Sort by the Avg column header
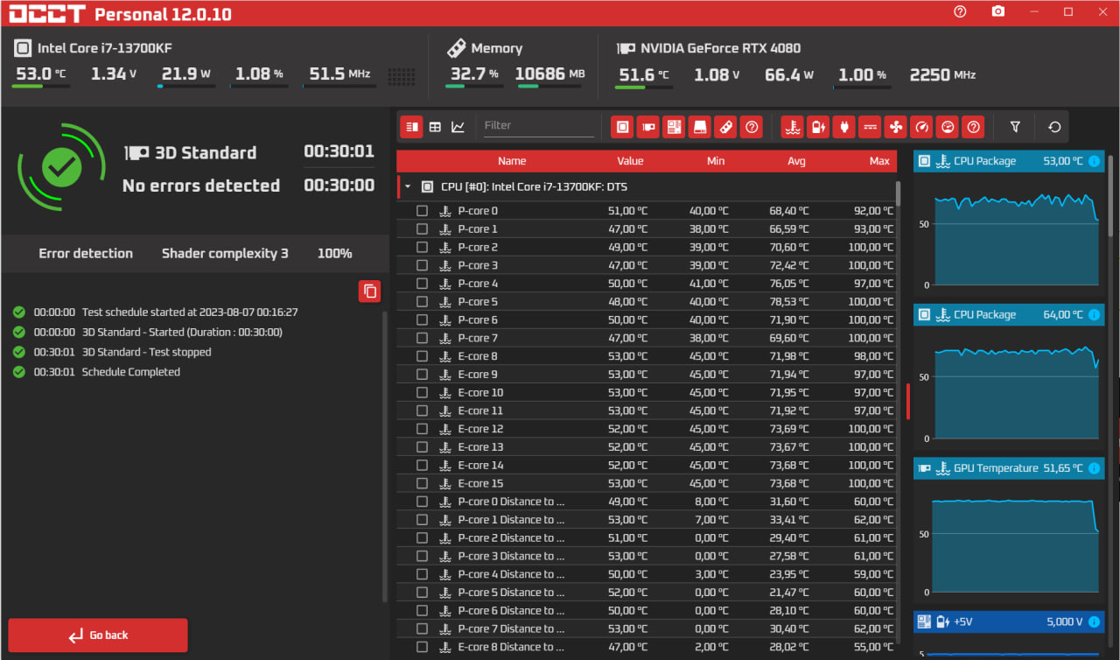The width and height of the screenshot is (1120, 660). (796, 161)
